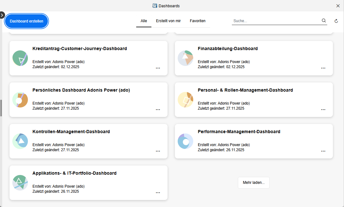Viewport: 344px width, 207px height.
Task: Click the Mehr laden... button
Action: pos(254,183)
